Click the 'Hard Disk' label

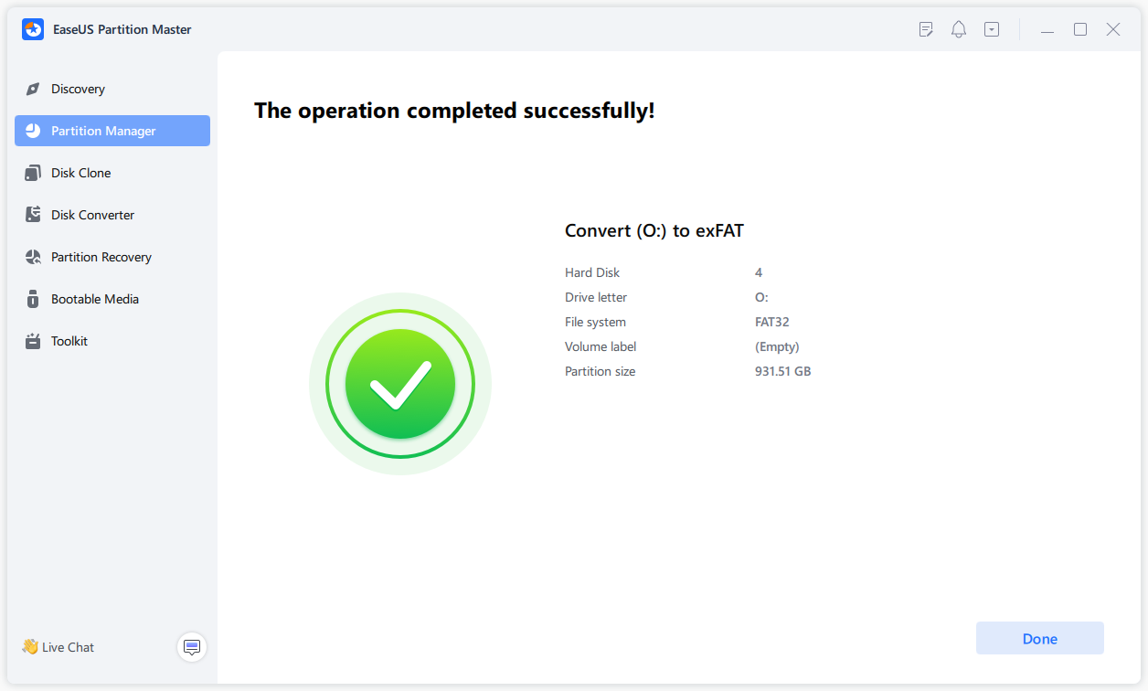click(x=592, y=272)
